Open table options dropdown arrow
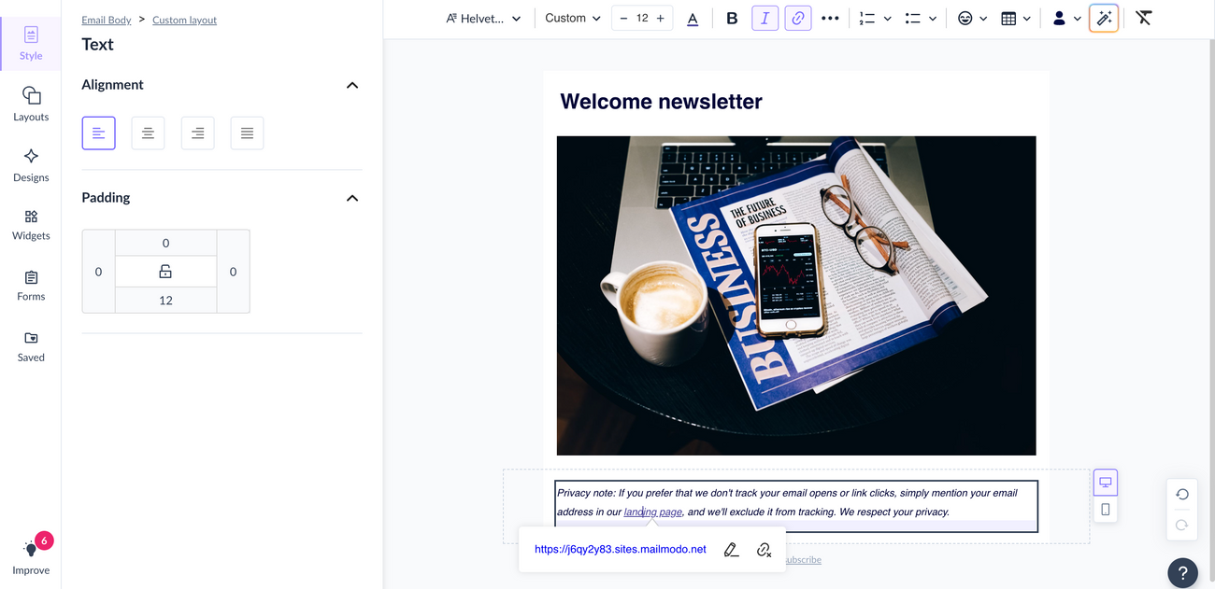1215x589 pixels. tap(1027, 19)
